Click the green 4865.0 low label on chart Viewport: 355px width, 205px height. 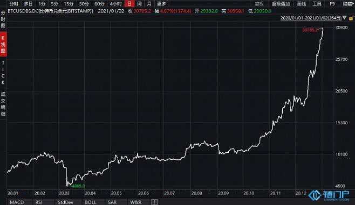click(x=78, y=186)
